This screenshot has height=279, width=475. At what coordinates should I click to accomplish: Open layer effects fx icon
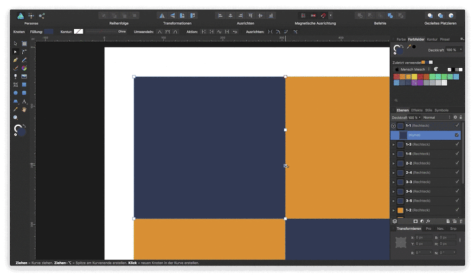(429, 221)
